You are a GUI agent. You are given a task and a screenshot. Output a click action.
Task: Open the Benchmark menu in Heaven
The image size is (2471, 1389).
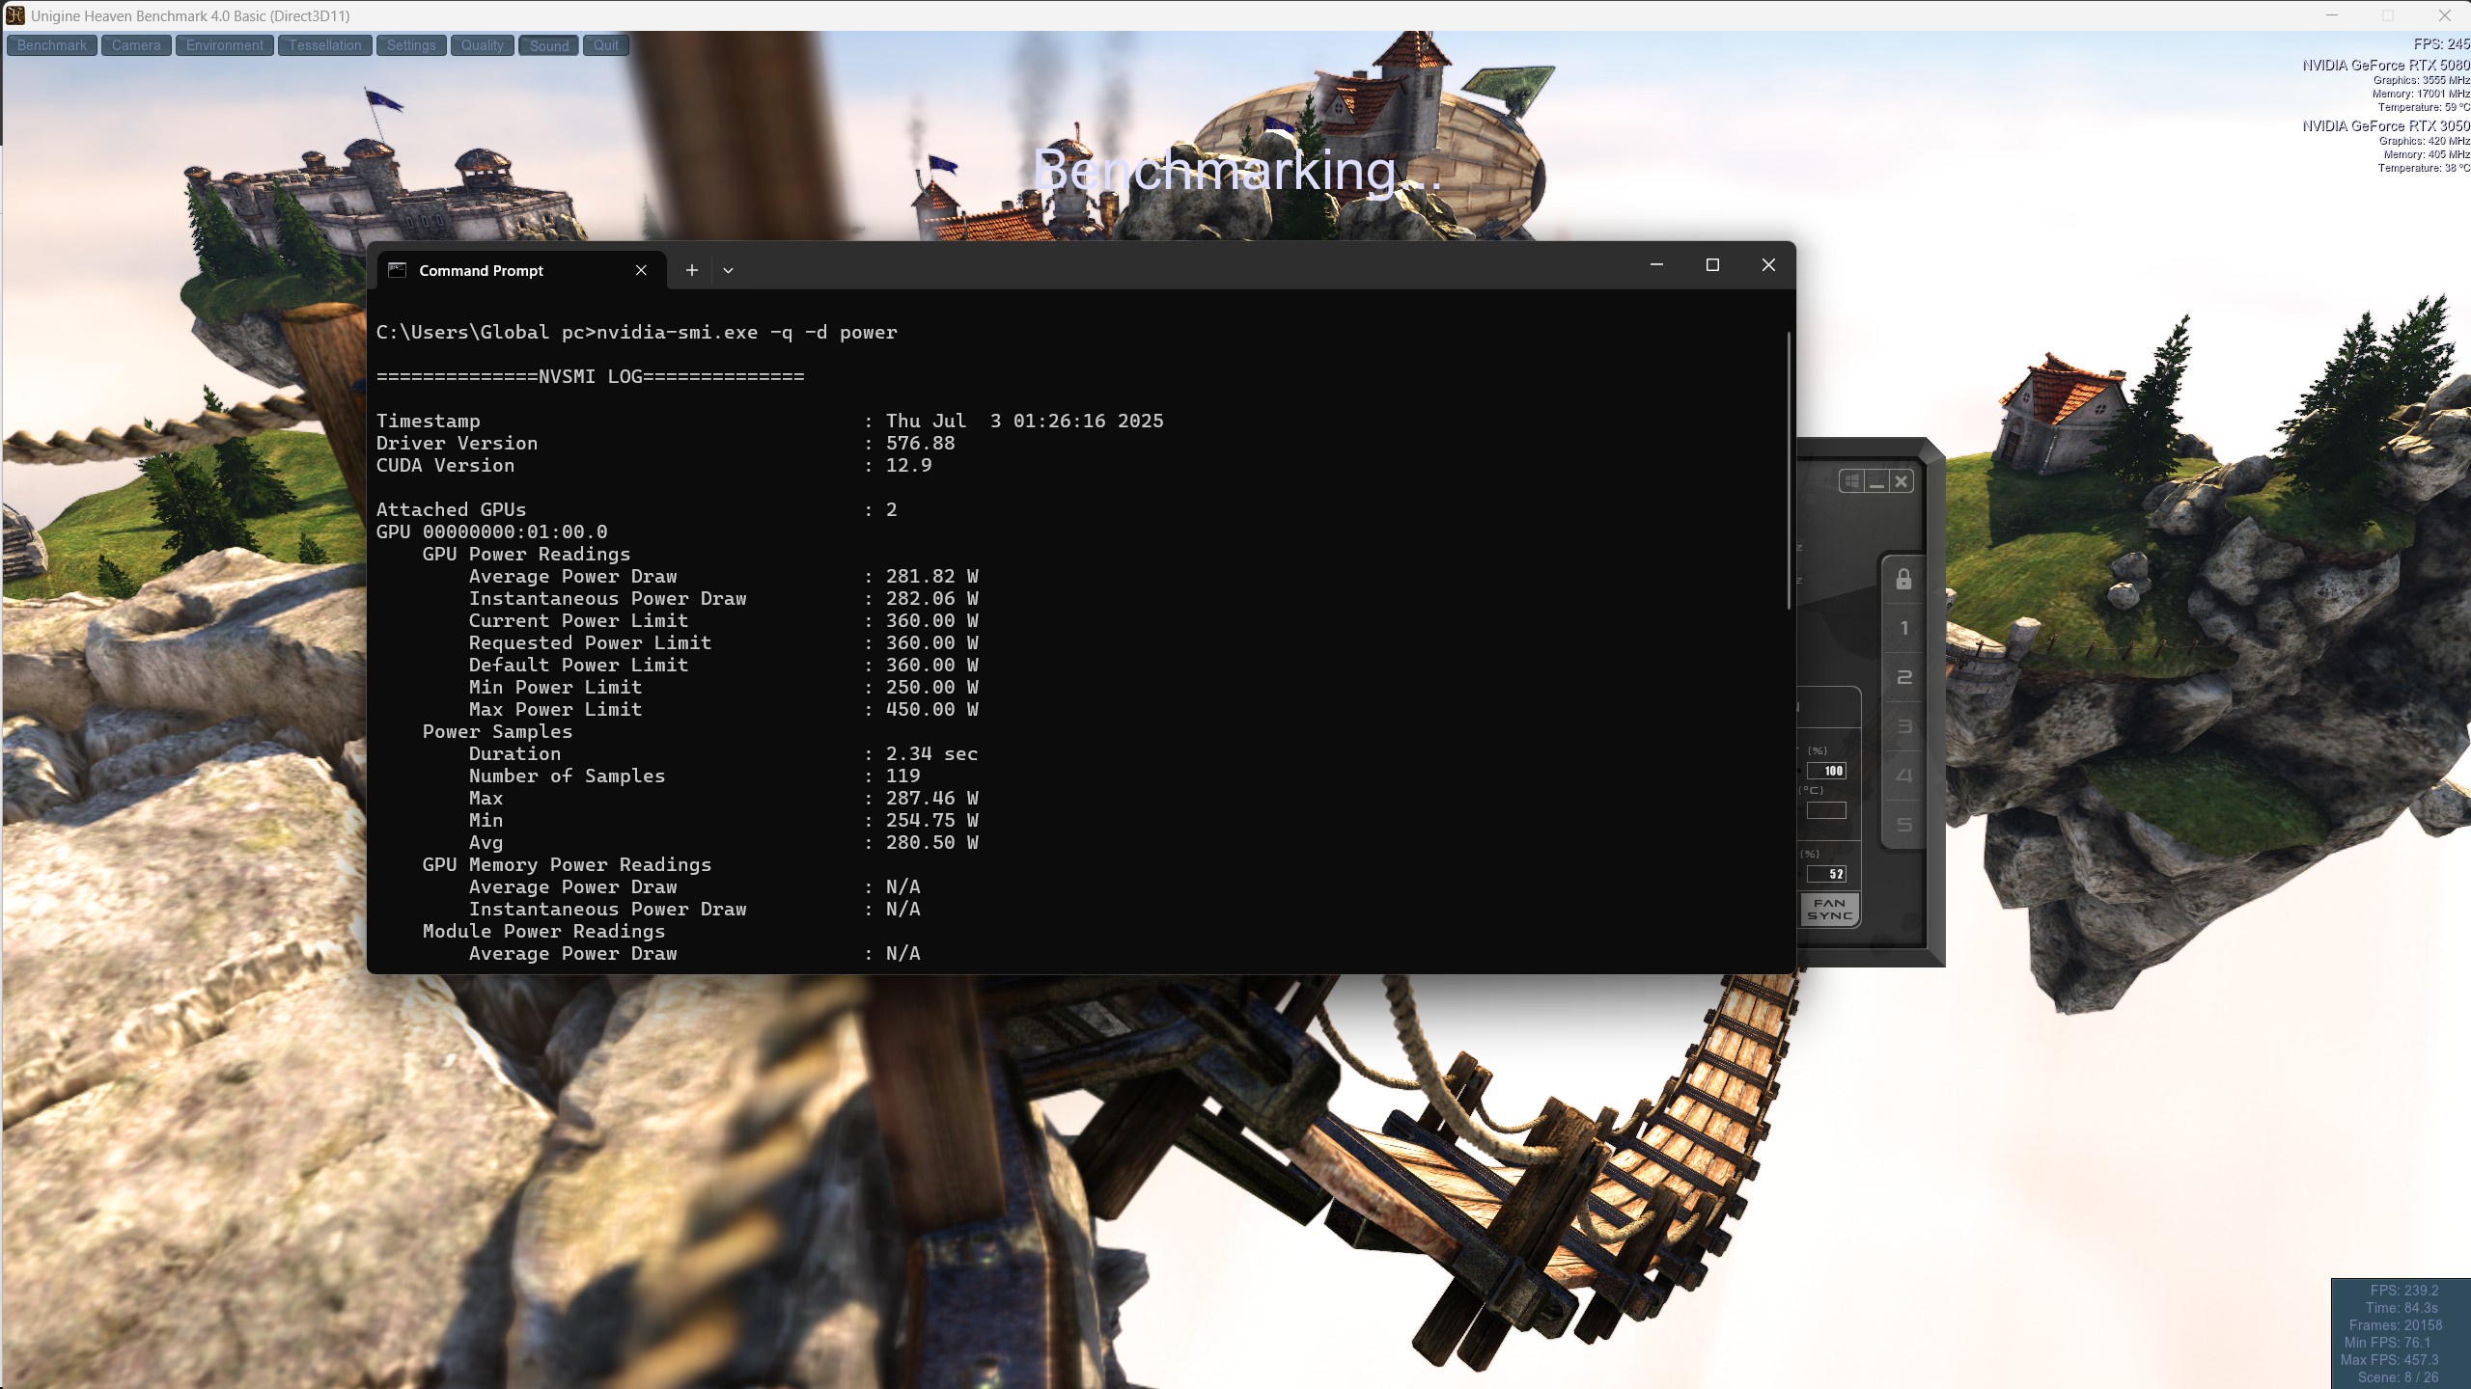[x=52, y=45]
